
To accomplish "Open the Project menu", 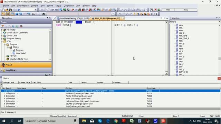I will [x=6, y=6].
